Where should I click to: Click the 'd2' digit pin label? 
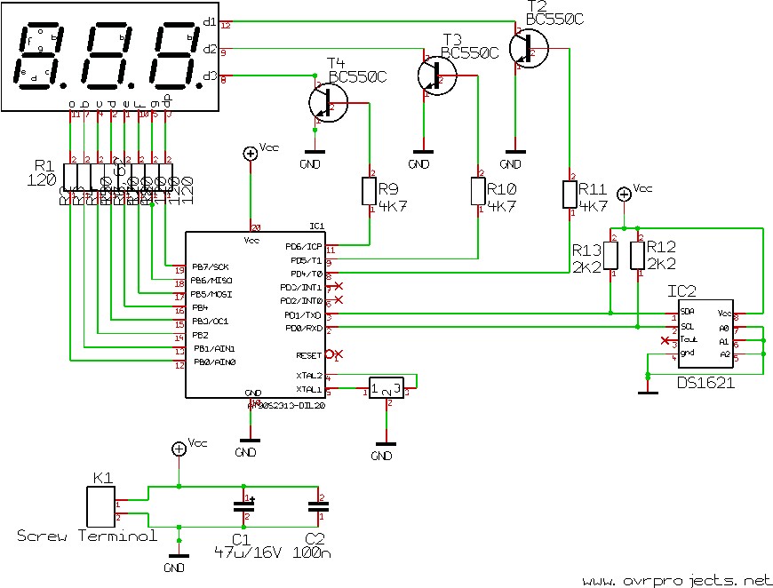(x=210, y=48)
